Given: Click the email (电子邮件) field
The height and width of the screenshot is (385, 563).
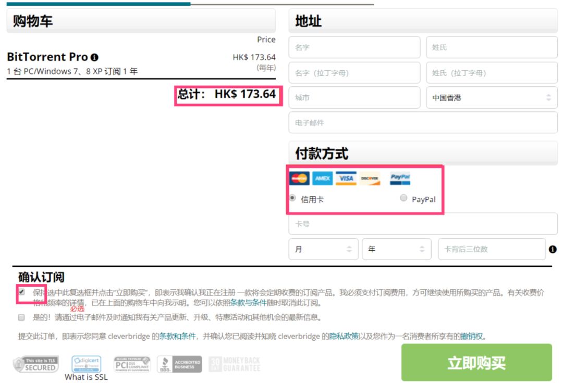Looking at the screenshot, I should pos(423,123).
